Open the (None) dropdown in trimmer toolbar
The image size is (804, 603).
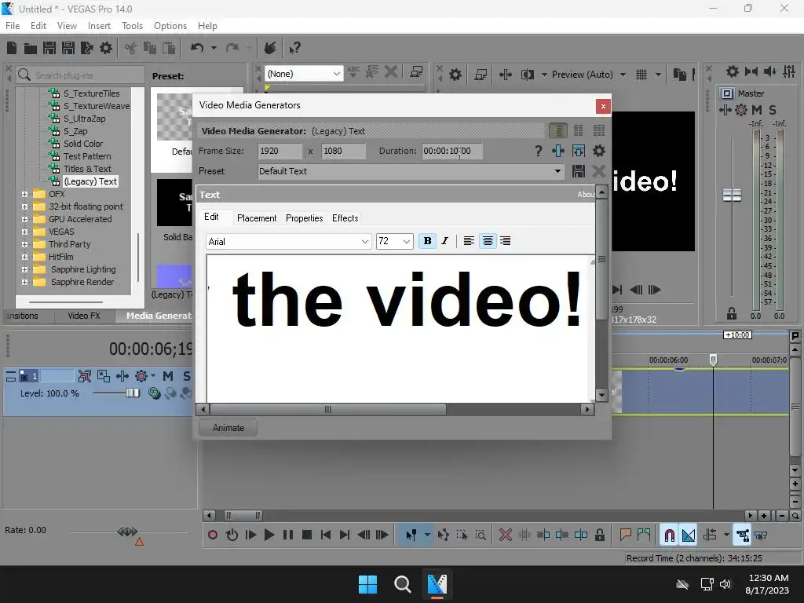(336, 74)
